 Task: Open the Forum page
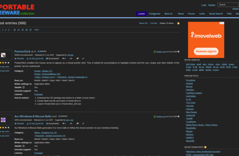click(x=192, y=14)
